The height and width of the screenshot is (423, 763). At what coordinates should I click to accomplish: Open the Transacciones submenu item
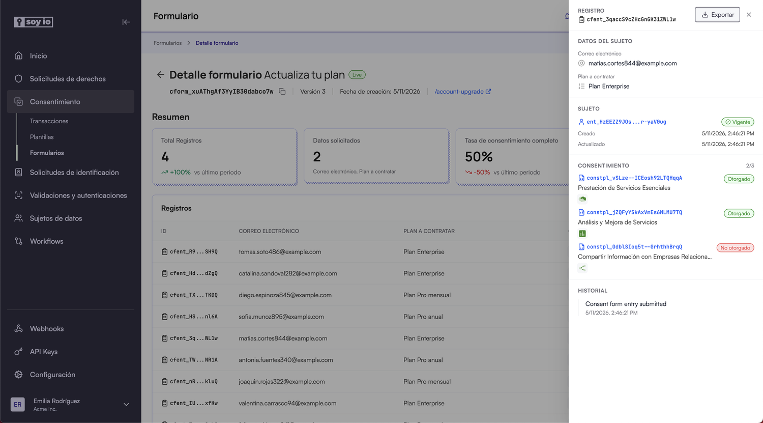(49, 121)
